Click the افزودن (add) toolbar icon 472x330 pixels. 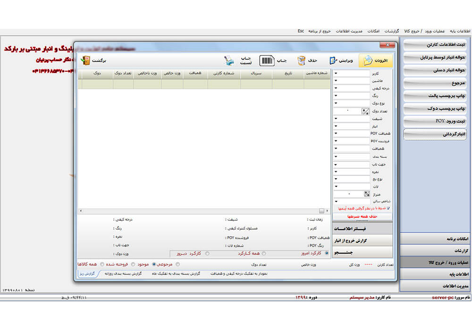tap(368, 60)
